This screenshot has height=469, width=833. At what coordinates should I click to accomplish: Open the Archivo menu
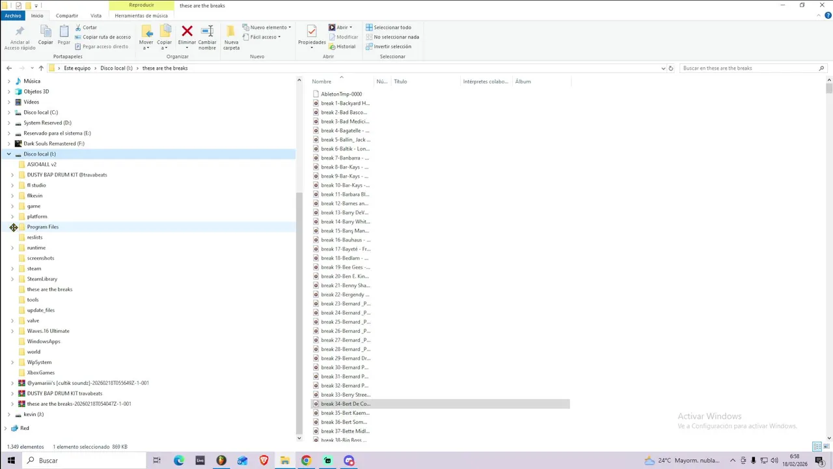pos(13,16)
